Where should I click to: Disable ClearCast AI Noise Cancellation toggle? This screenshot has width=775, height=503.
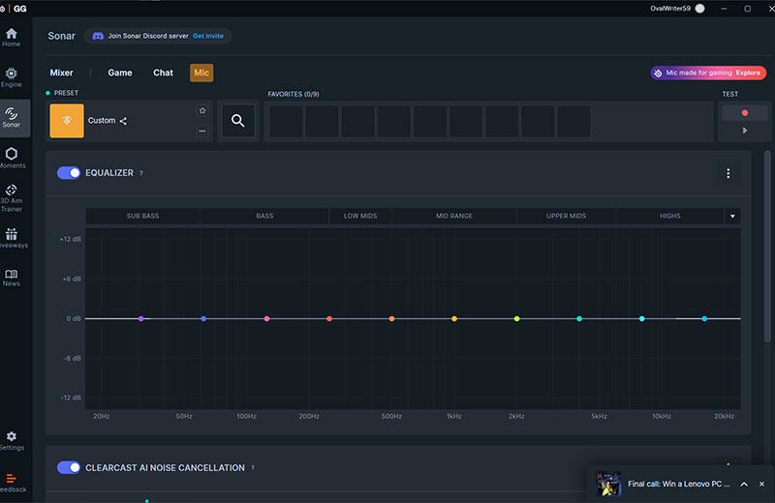click(x=69, y=468)
